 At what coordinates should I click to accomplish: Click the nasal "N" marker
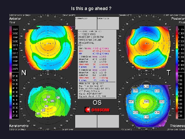[24, 73]
